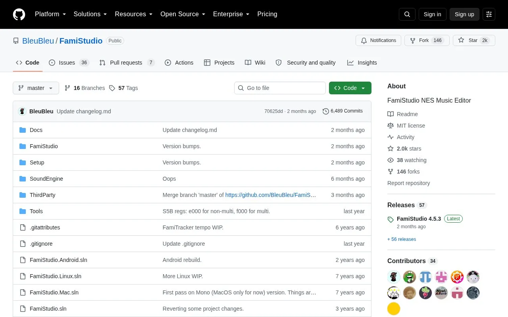The height and width of the screenshot is (317, 508).
Task: Open the BleuBleu owner link
Action: (38, 41)
